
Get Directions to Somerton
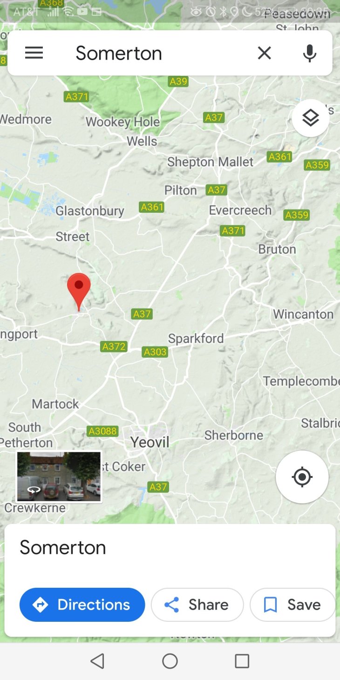(x=82, y=605)
